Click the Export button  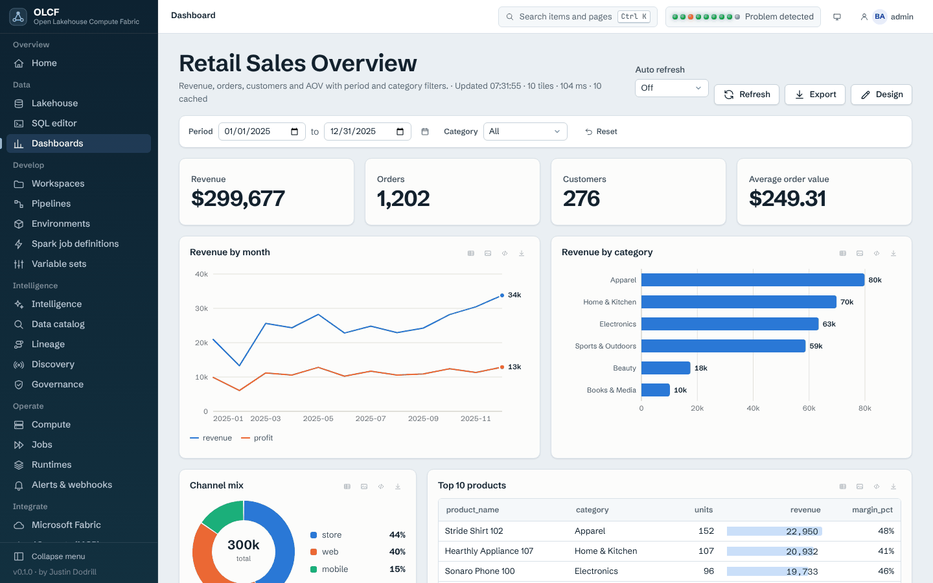[x=815, y=95]
